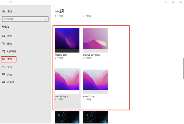Click the Home house icon
Viewport: 184px width, 124px height.
point(4,11)
